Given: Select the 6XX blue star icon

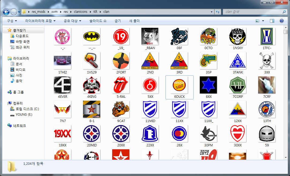Looking at the screenshot, I should tap(208, 85).
